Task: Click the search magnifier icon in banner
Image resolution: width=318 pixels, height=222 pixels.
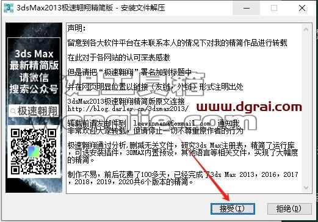Action: (13, 111)
